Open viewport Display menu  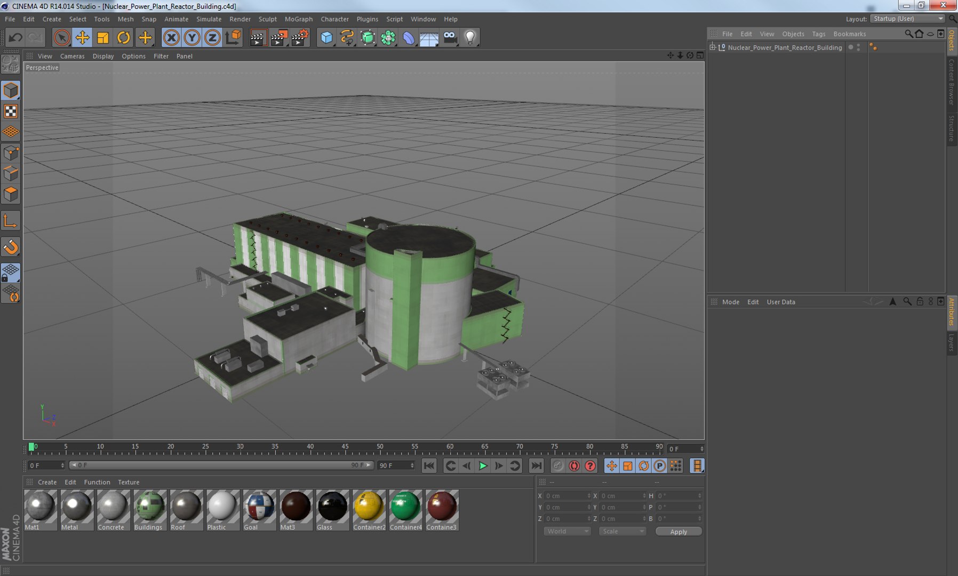(103, 56)
